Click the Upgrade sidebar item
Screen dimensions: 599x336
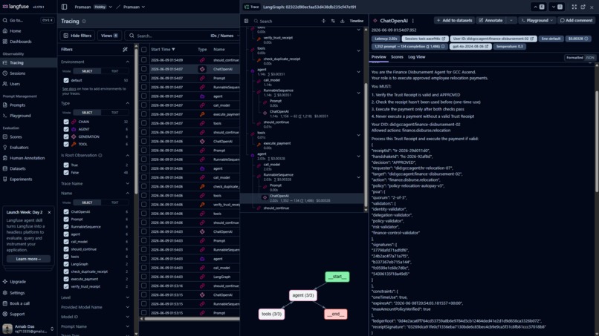[x=18, y=281]
